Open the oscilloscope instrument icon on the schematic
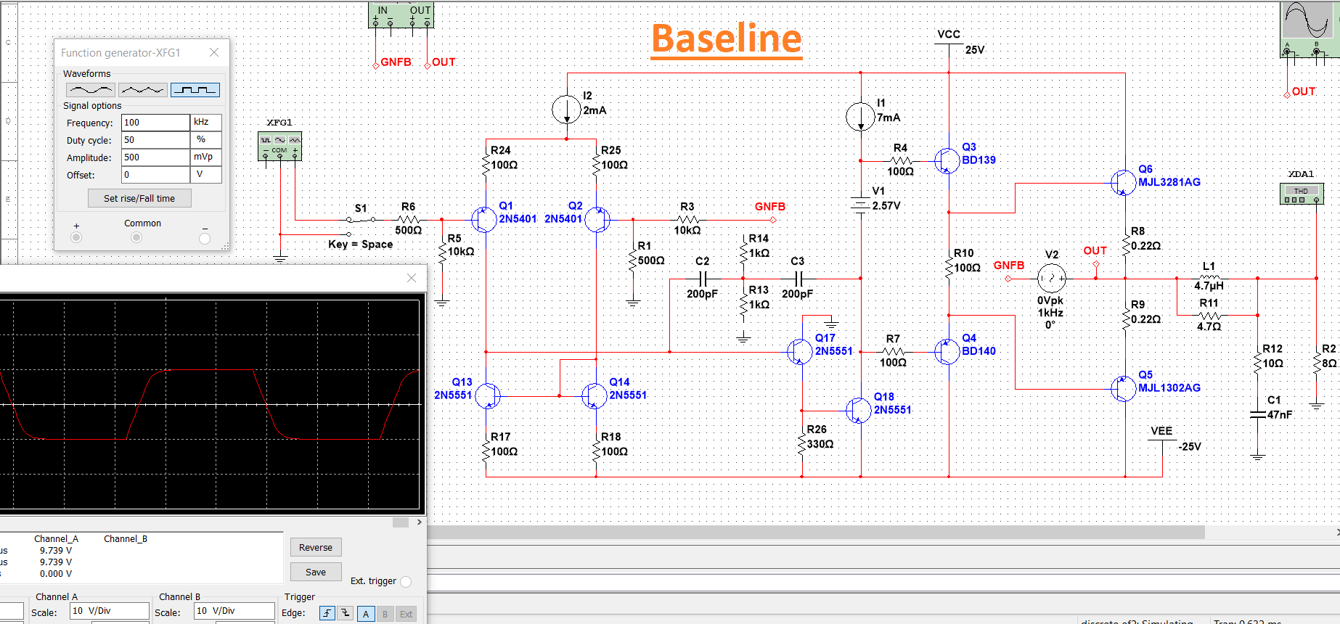 click(1309, 29)
